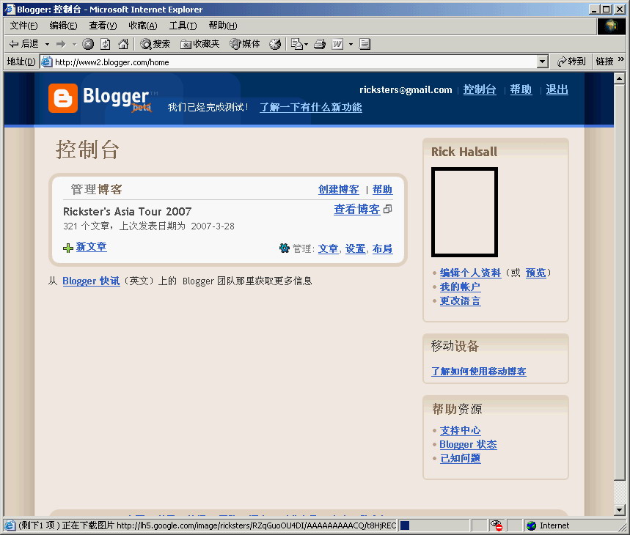This screenshot has width=630, height=535.
Task: Open the Forward history dropdown arrow
Action: 74,44
